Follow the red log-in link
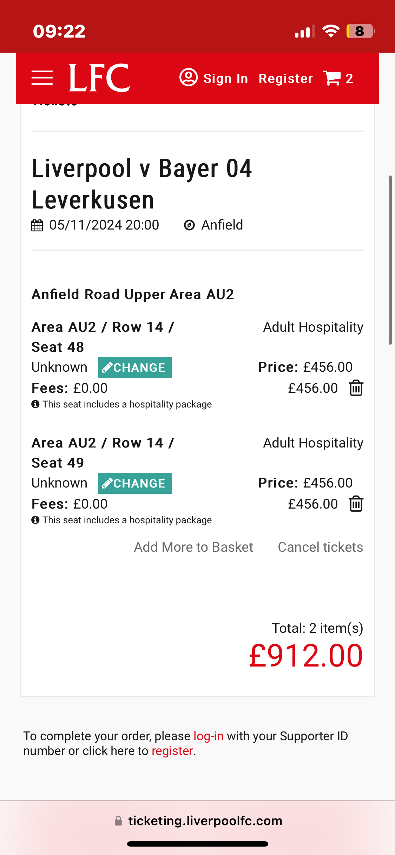The height and width of the screenshot is (855, 395). [209, 736]
